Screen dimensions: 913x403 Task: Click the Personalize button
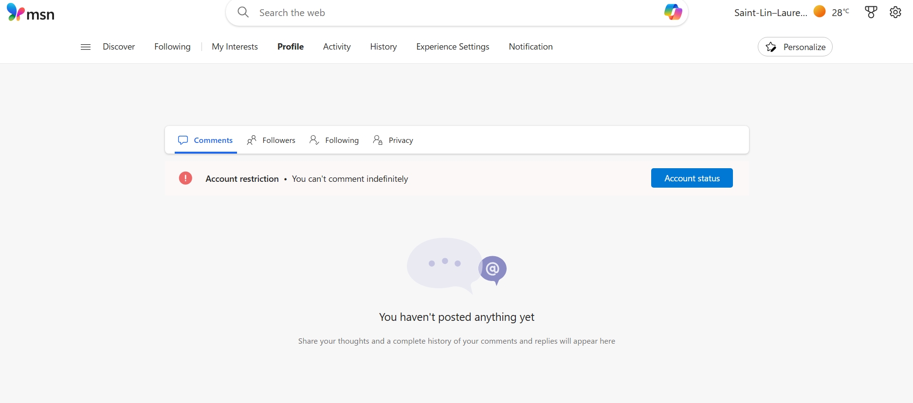point(795,47)
